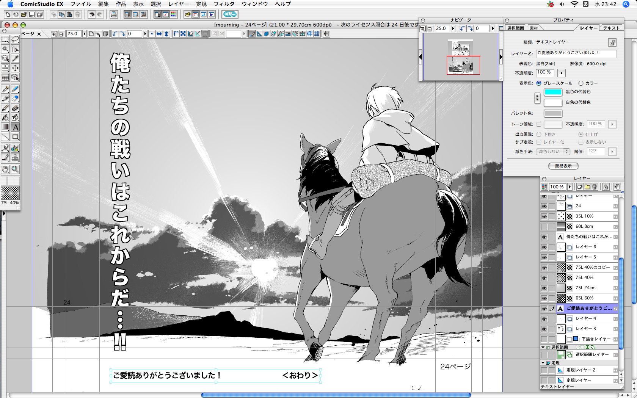This screenshot has width=637, height=398.
Task: Pick the eyedropper tool
Action: tap(15, 58)
